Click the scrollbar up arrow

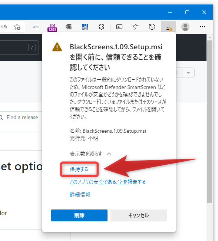(x=209, y=37)
